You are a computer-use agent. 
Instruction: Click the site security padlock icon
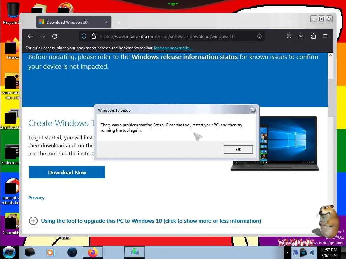coord(94,36)
